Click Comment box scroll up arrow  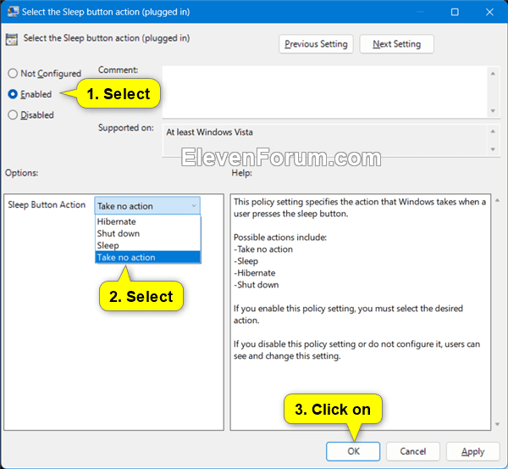tap(493, 74)
